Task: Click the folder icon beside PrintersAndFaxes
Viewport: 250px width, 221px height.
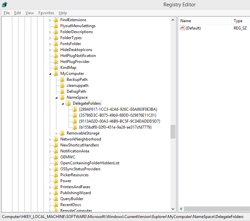Action: pyautogui.click(x=56, y=187)
